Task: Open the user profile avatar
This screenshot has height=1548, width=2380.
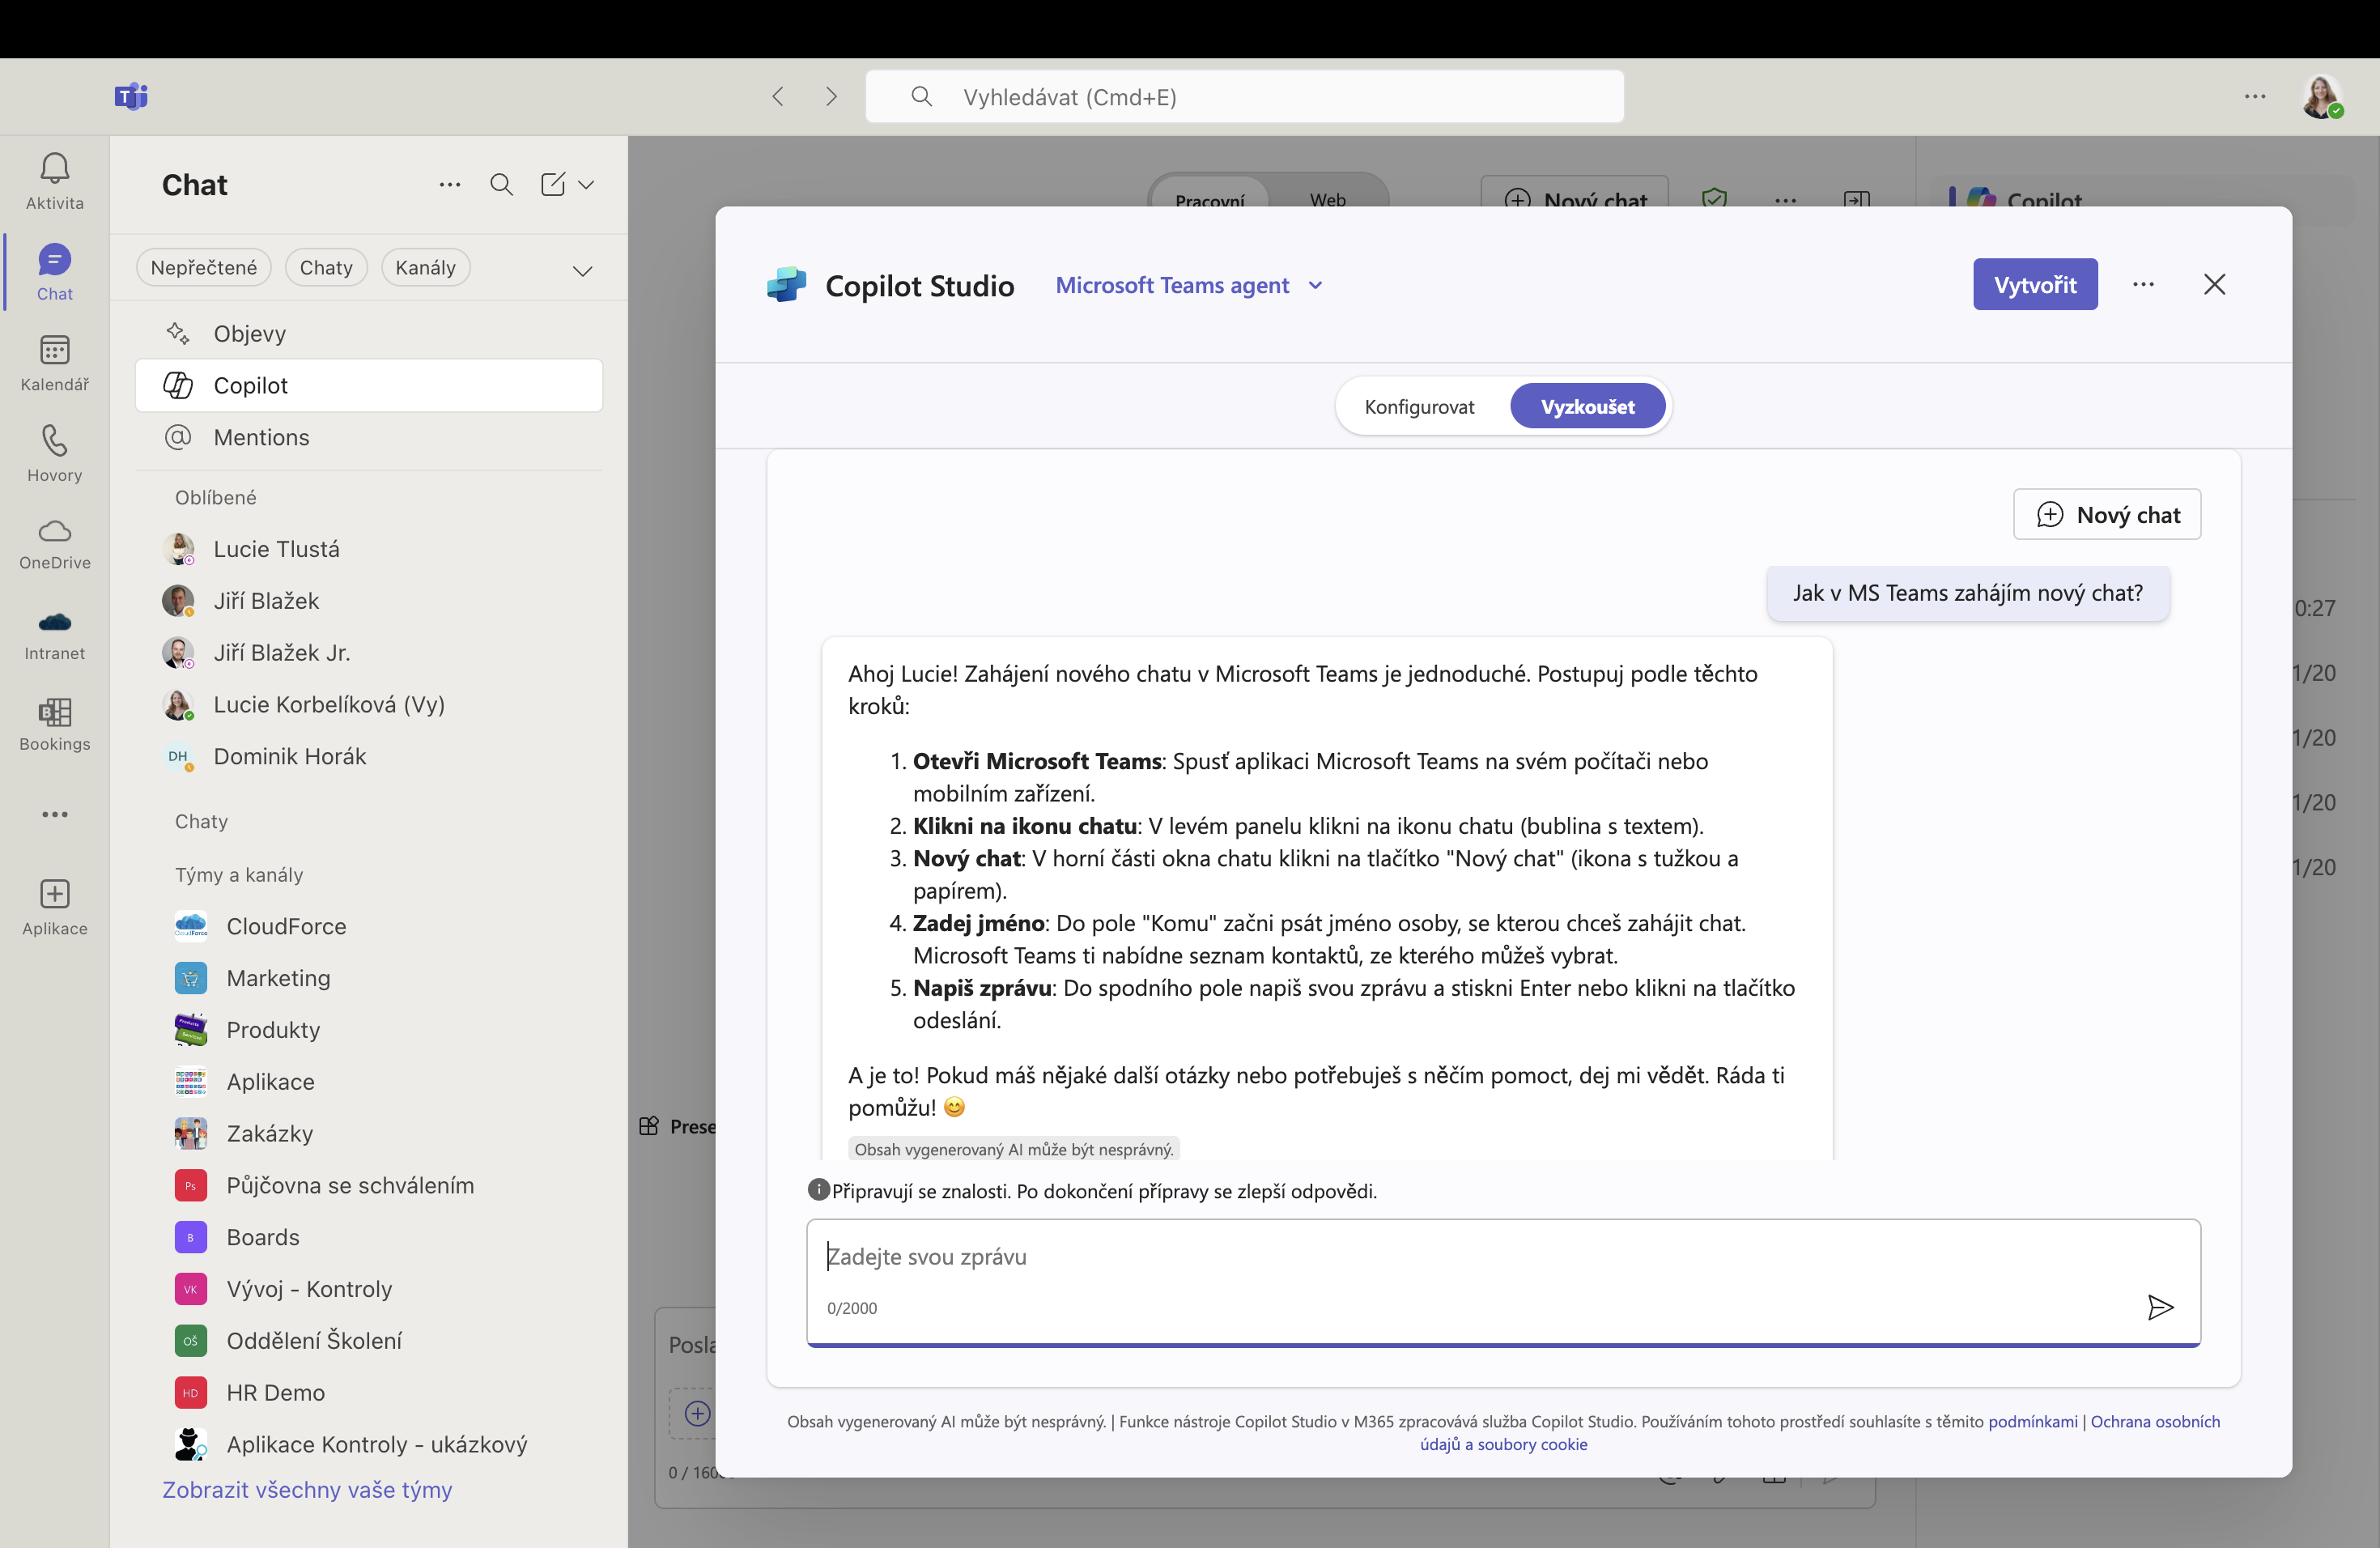Action: point(2321,97)
